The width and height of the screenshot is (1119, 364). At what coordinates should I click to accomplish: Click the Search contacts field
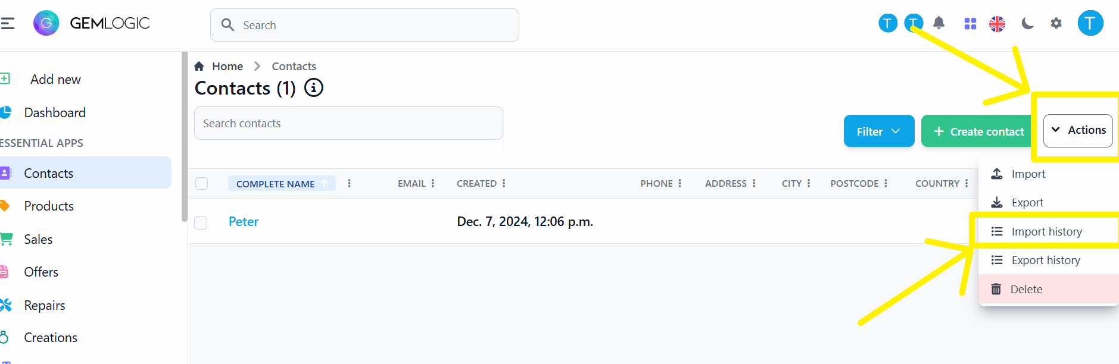tap(348, 123)
